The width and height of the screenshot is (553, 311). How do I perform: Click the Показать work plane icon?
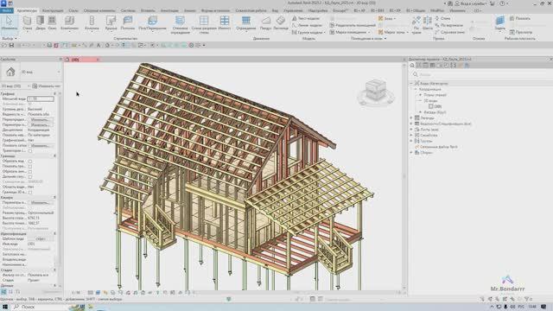(x=520, y=18)
